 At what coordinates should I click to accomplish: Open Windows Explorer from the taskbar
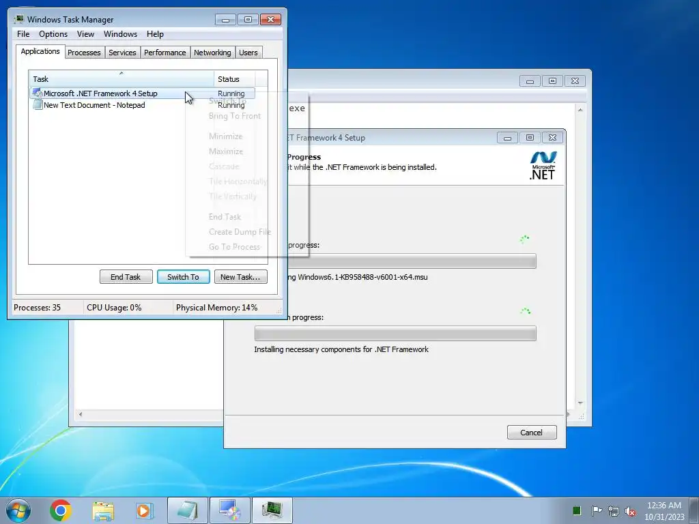pos(103,510)
